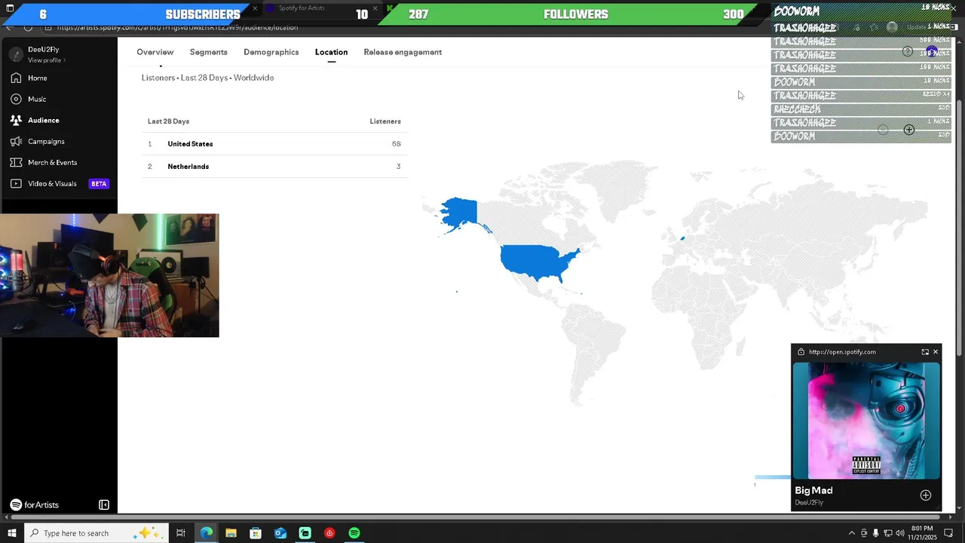Click the Last 28 Days column header
Screen dimensions: 965x543
(x=168, y=121)
